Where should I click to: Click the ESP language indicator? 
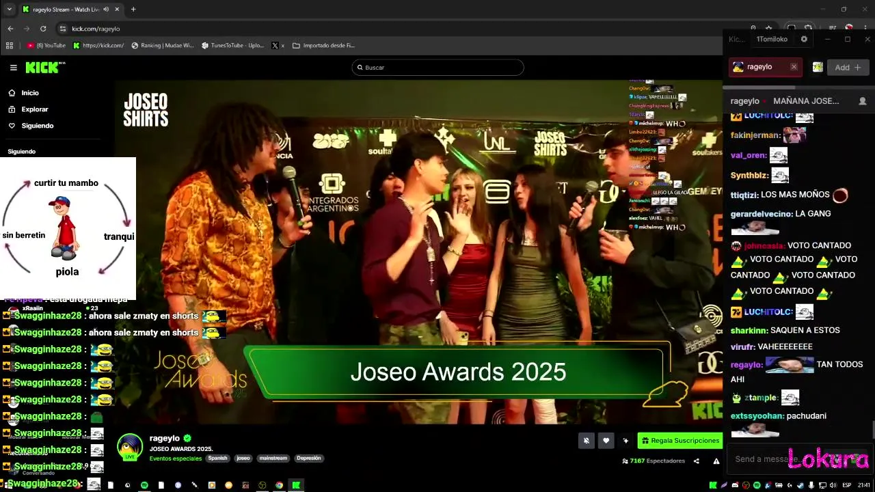point(847,485)
